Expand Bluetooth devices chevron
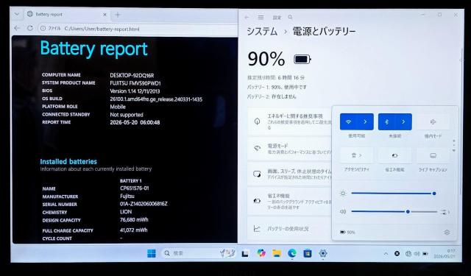 pyautogui.click(x=403, y=122)
